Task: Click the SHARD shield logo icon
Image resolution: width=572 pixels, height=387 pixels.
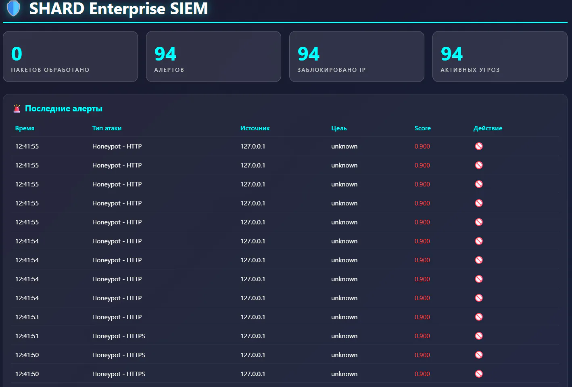Action: (x=13, y=8)
